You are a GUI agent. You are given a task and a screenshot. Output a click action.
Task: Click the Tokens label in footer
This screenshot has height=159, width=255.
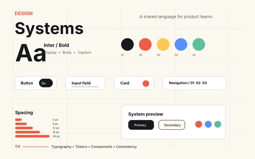(x=81, y=147)
